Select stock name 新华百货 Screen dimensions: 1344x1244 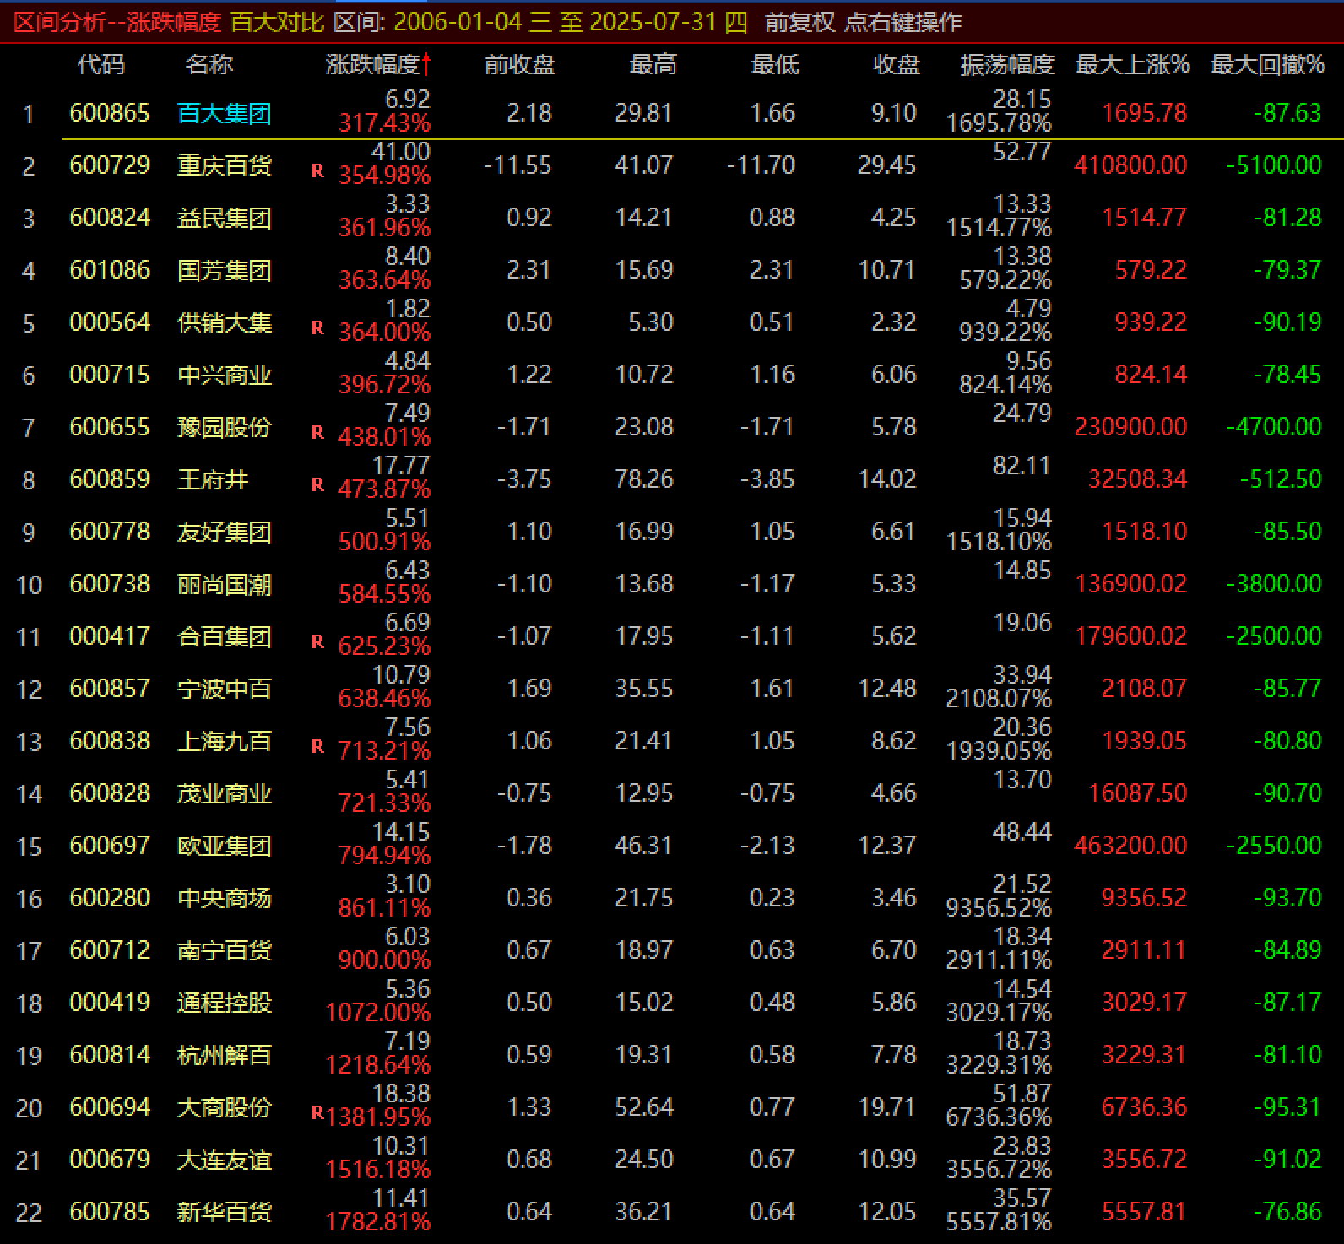point(225,1212)
